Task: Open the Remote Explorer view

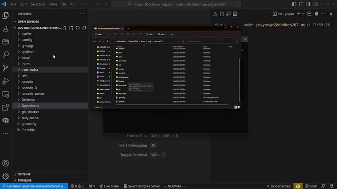Action: tap(6, 94)
